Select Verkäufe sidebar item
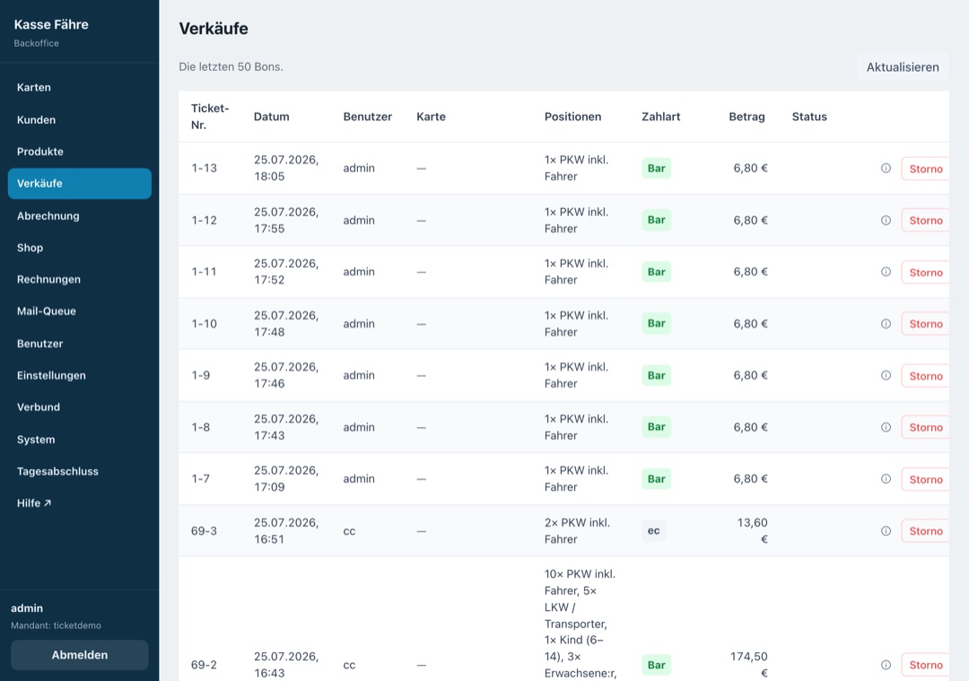 (x=80, y=184)
